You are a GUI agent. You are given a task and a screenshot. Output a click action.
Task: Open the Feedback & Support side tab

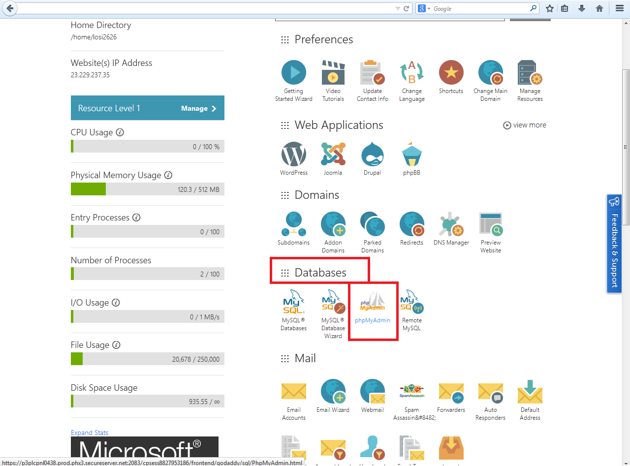[x=614, y=244]
